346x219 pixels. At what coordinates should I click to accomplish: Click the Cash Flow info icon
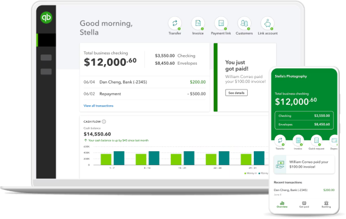click(x=104, y=122)
